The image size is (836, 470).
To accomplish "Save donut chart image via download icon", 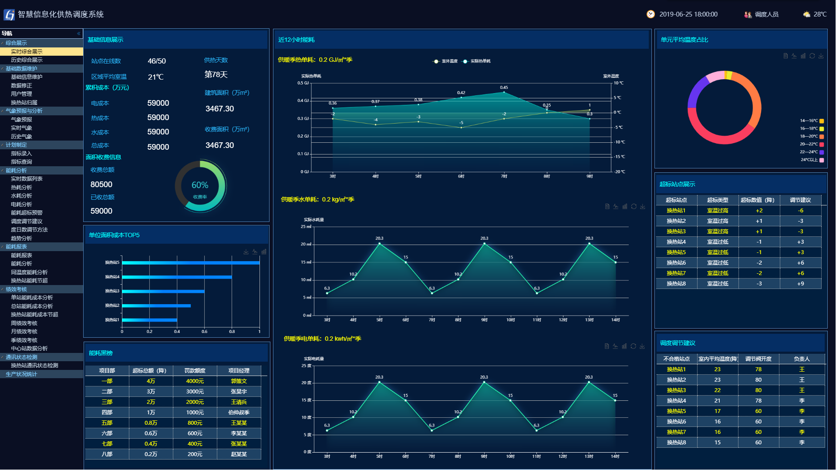I will click(x=821, y=56).
